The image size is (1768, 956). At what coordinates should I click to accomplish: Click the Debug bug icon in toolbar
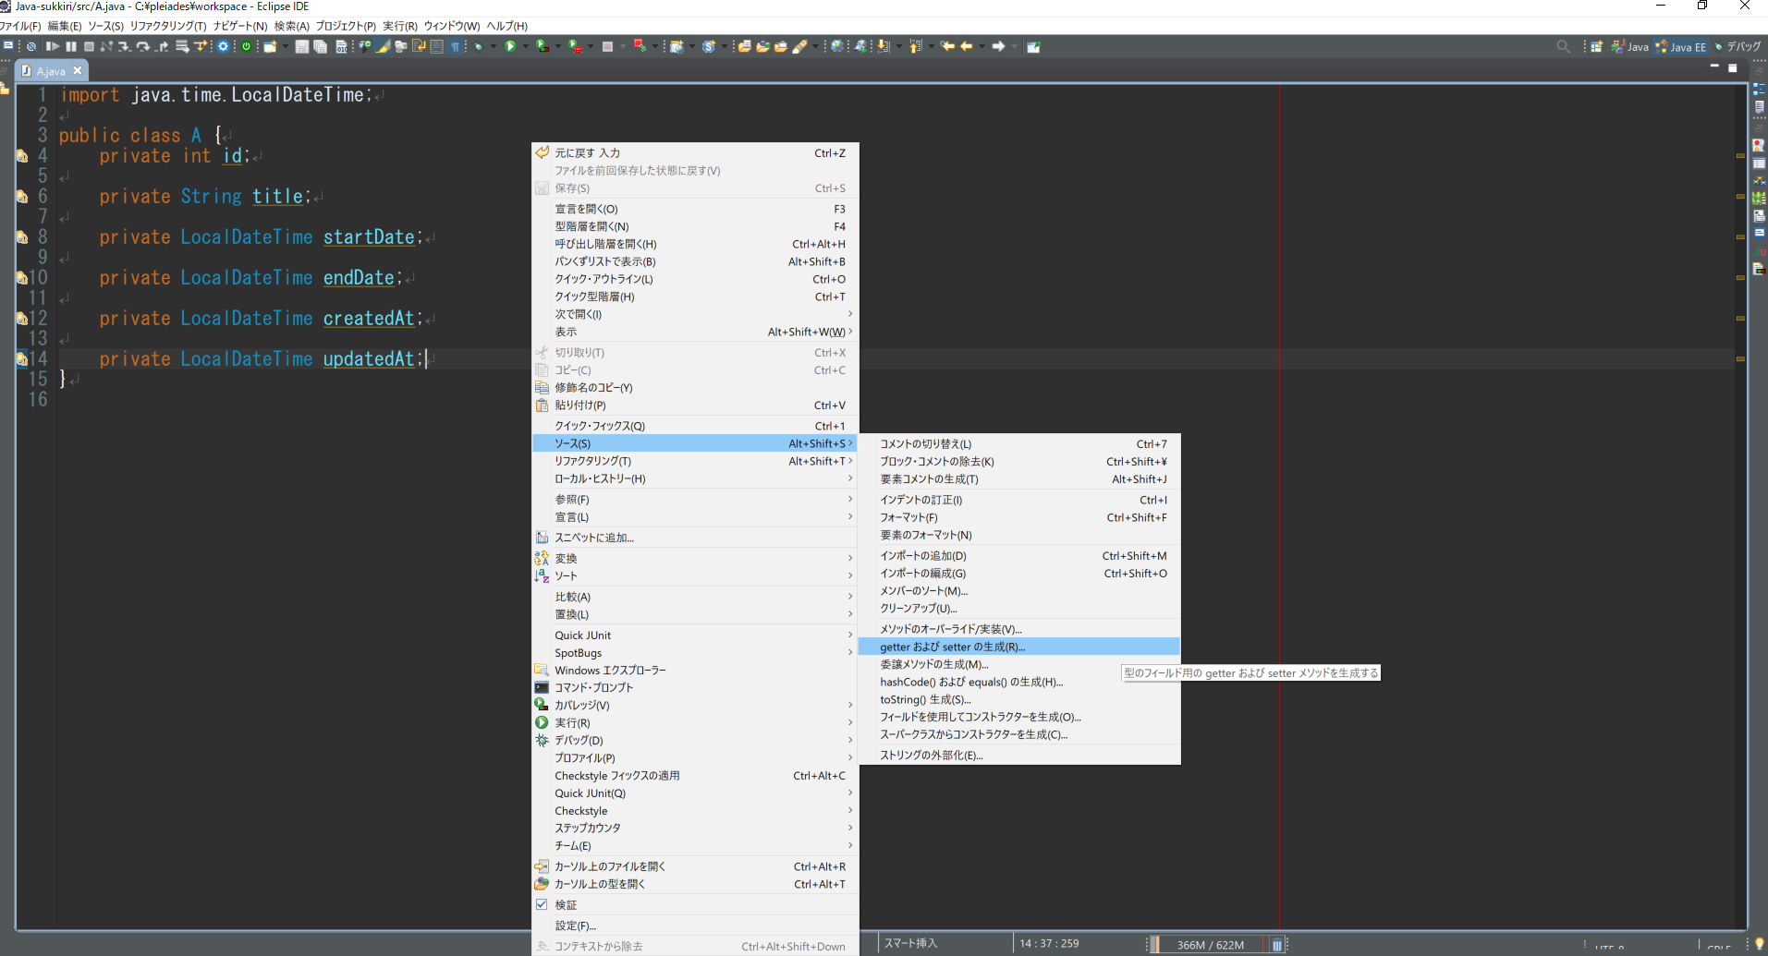pos(479,46)
